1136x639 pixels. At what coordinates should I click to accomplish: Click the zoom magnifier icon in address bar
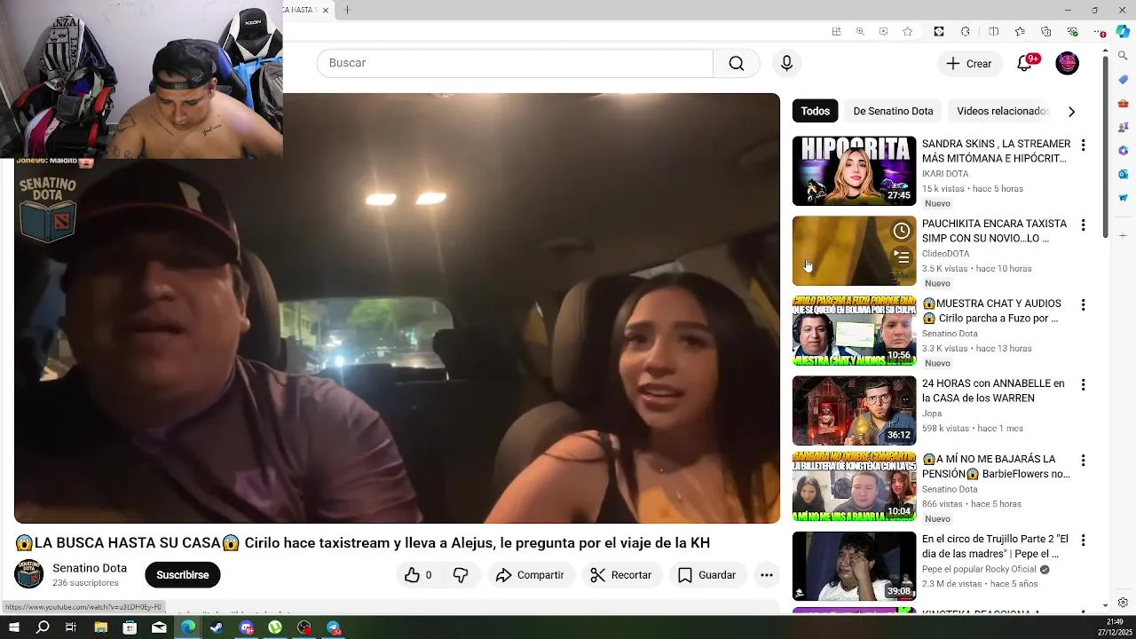pos(860,32)
